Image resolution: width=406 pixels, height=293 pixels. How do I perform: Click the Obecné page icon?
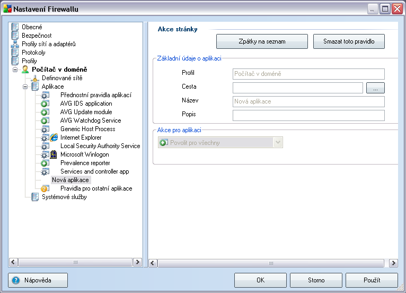click(15, 27)
